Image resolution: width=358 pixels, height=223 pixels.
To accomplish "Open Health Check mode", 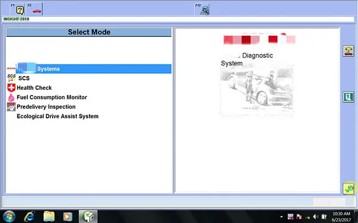I will pos(34,88).
